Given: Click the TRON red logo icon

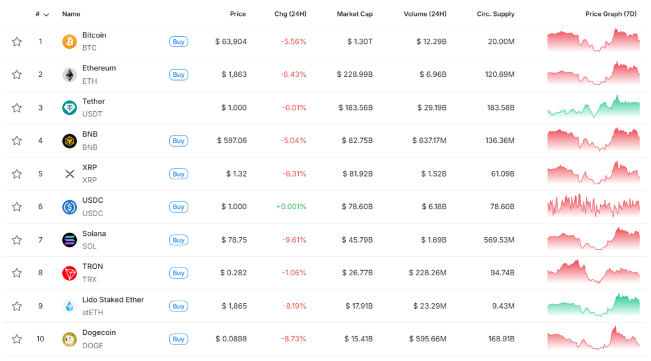Looking at the screenshot, I should [69, 273].
